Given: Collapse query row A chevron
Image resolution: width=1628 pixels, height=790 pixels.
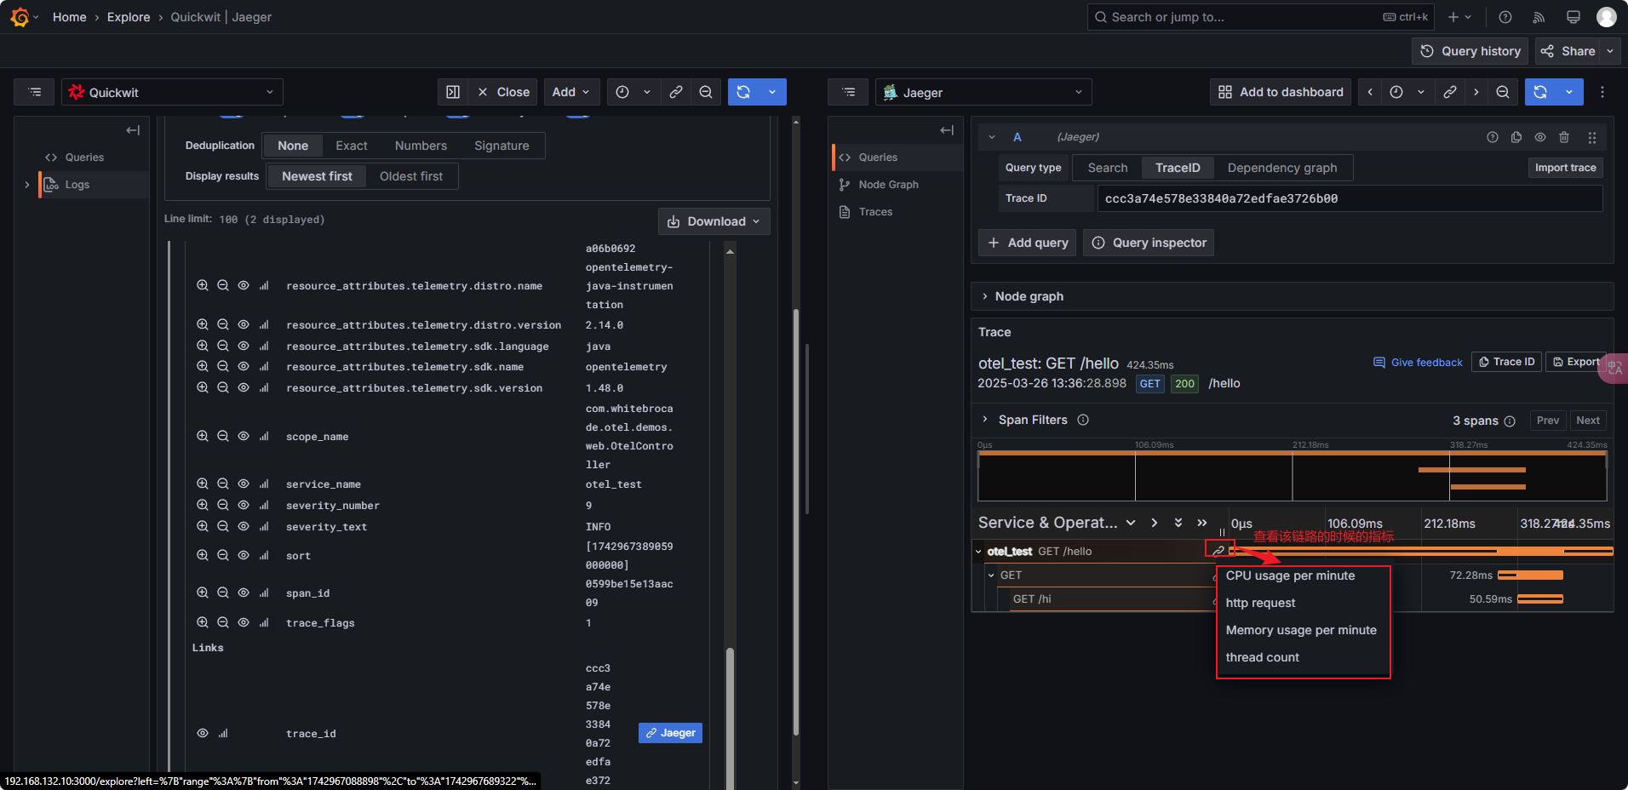Looking at the screenshot, I should (992, 137).
